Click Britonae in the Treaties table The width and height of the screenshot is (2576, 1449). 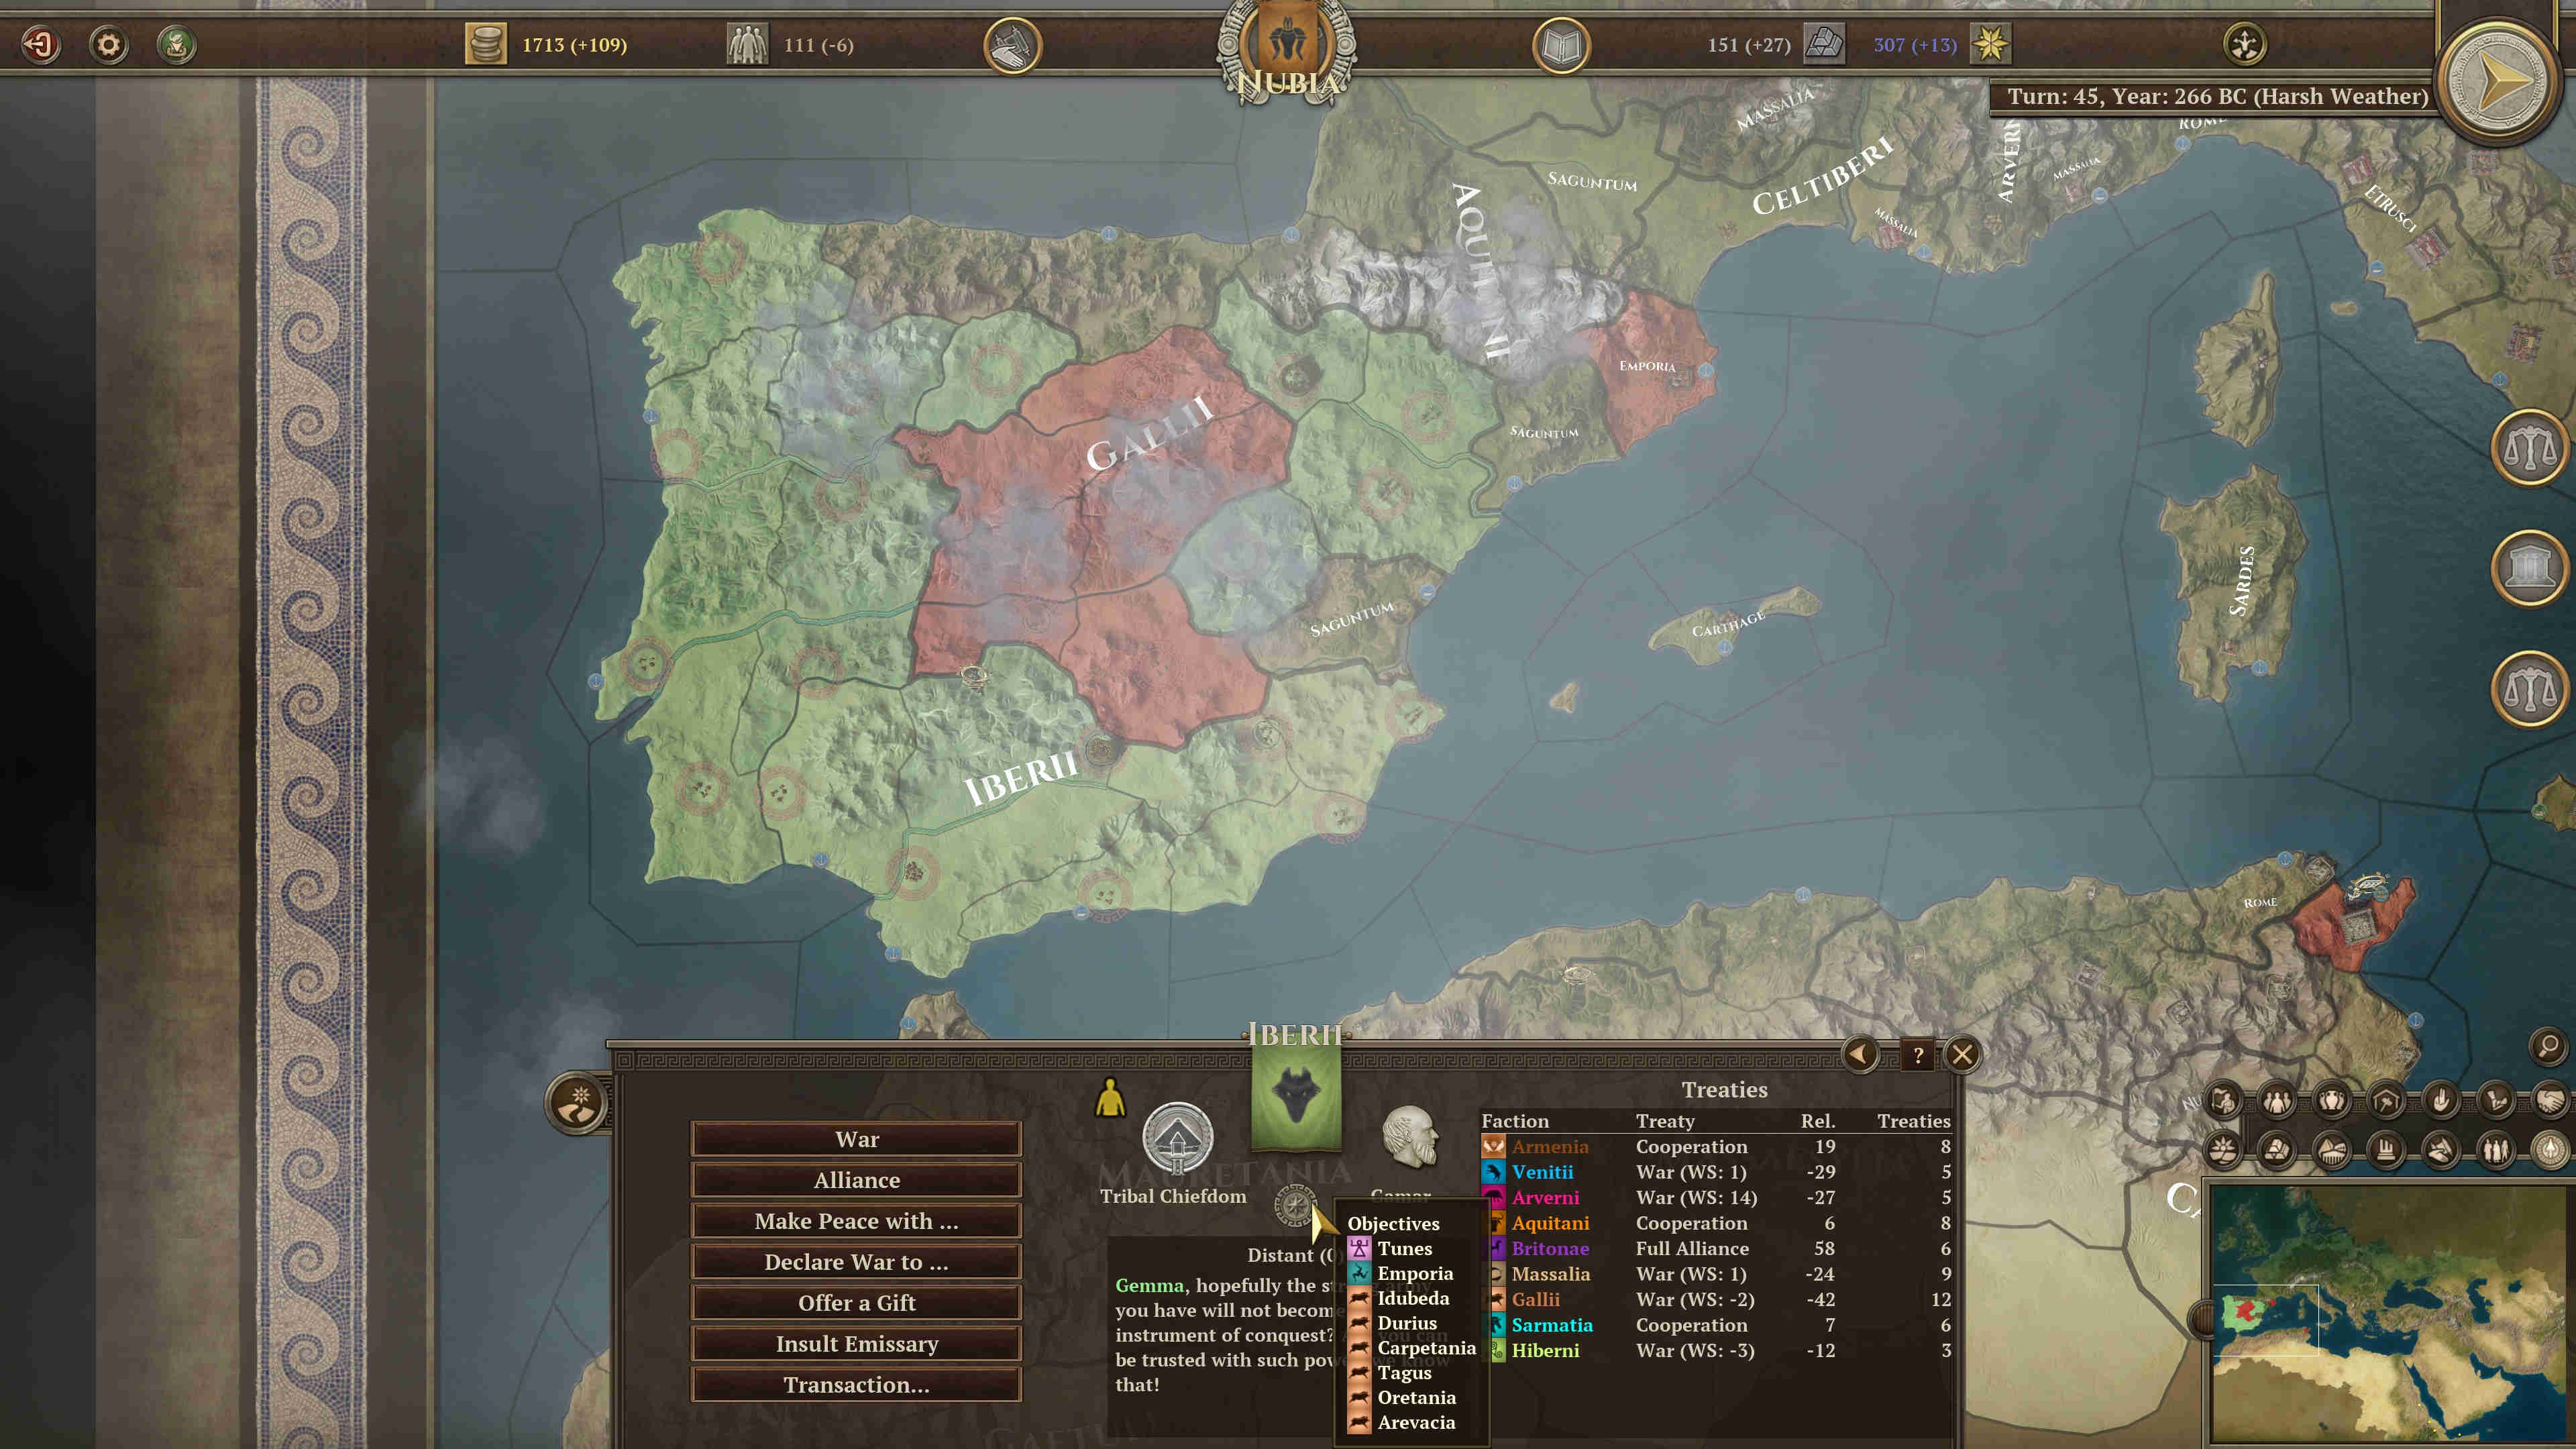pos(1715,1249)
